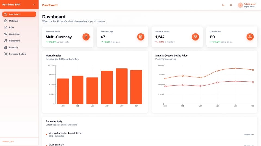Go to Quotations in the sidebar
The height and width of the screenshot is (146, 261).
click(x=19, y=34)
